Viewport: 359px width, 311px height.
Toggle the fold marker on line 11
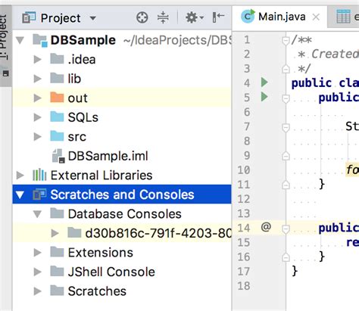click(x=286, y=185)
